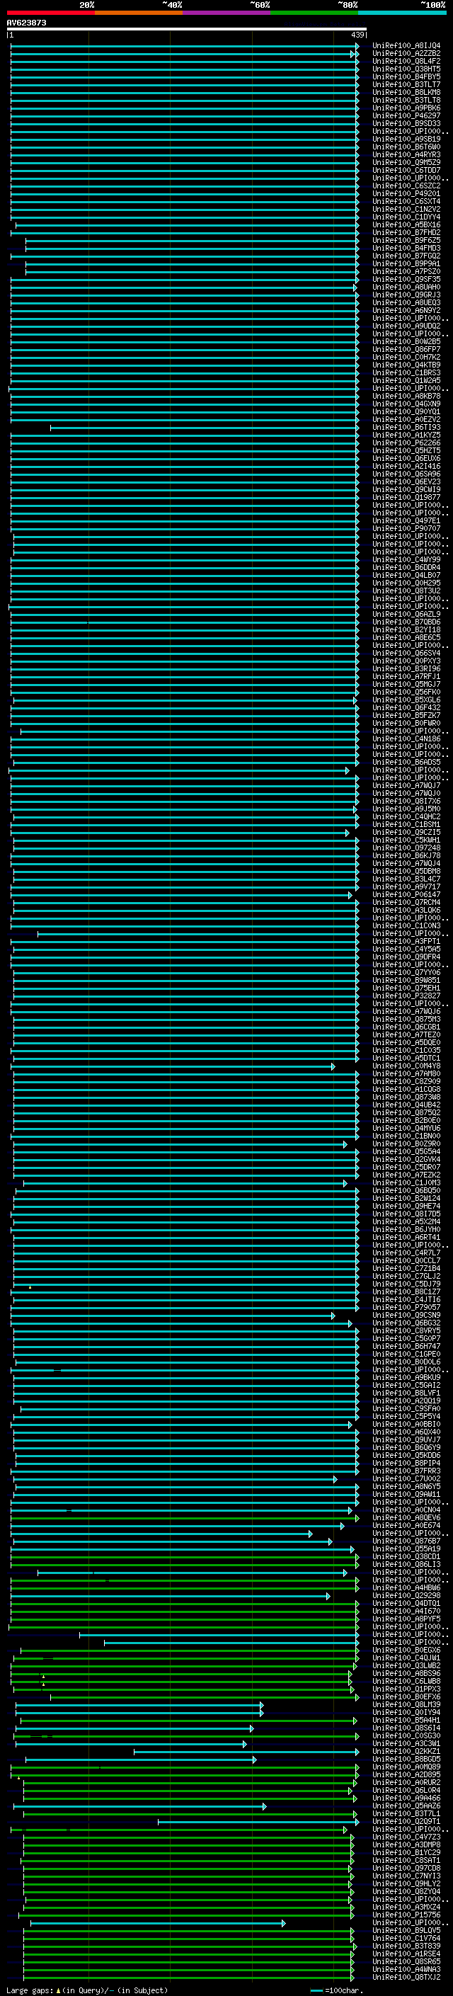Viewport: 453px width, 1996px height.
Task: Open hit UniRef100_A8N6Y5
Action: coord(406,1486)
